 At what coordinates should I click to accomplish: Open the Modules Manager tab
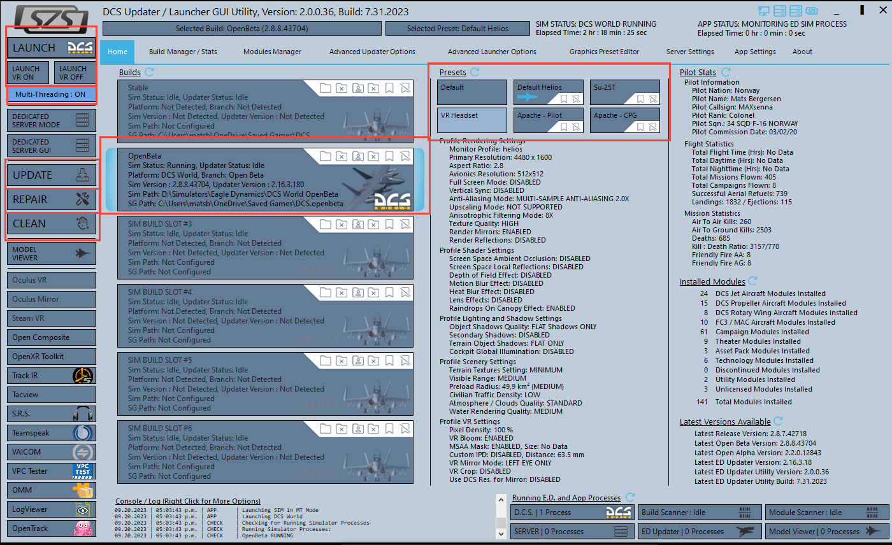(x=272, y=52)
